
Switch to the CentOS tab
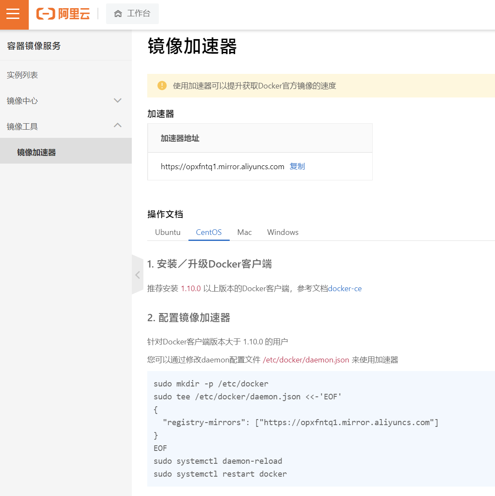[209, 232]
